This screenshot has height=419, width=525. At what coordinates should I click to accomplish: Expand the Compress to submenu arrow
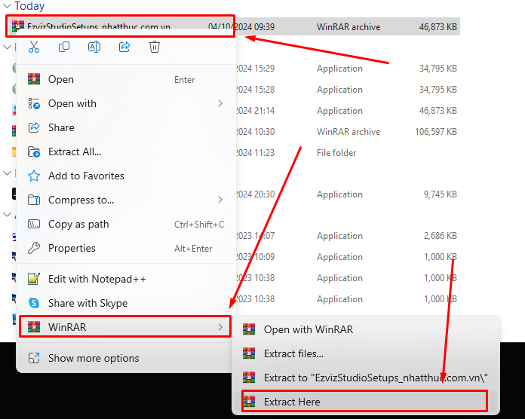point(220,200)
